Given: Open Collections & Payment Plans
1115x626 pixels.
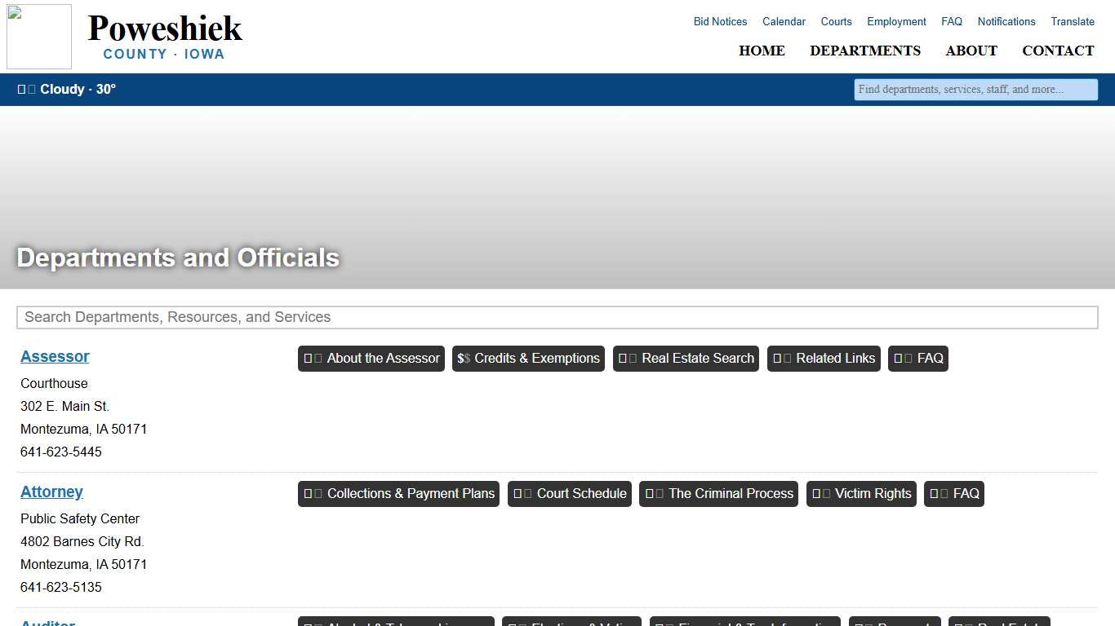Looking at the screenshot, I should click(x=399, y=494).
